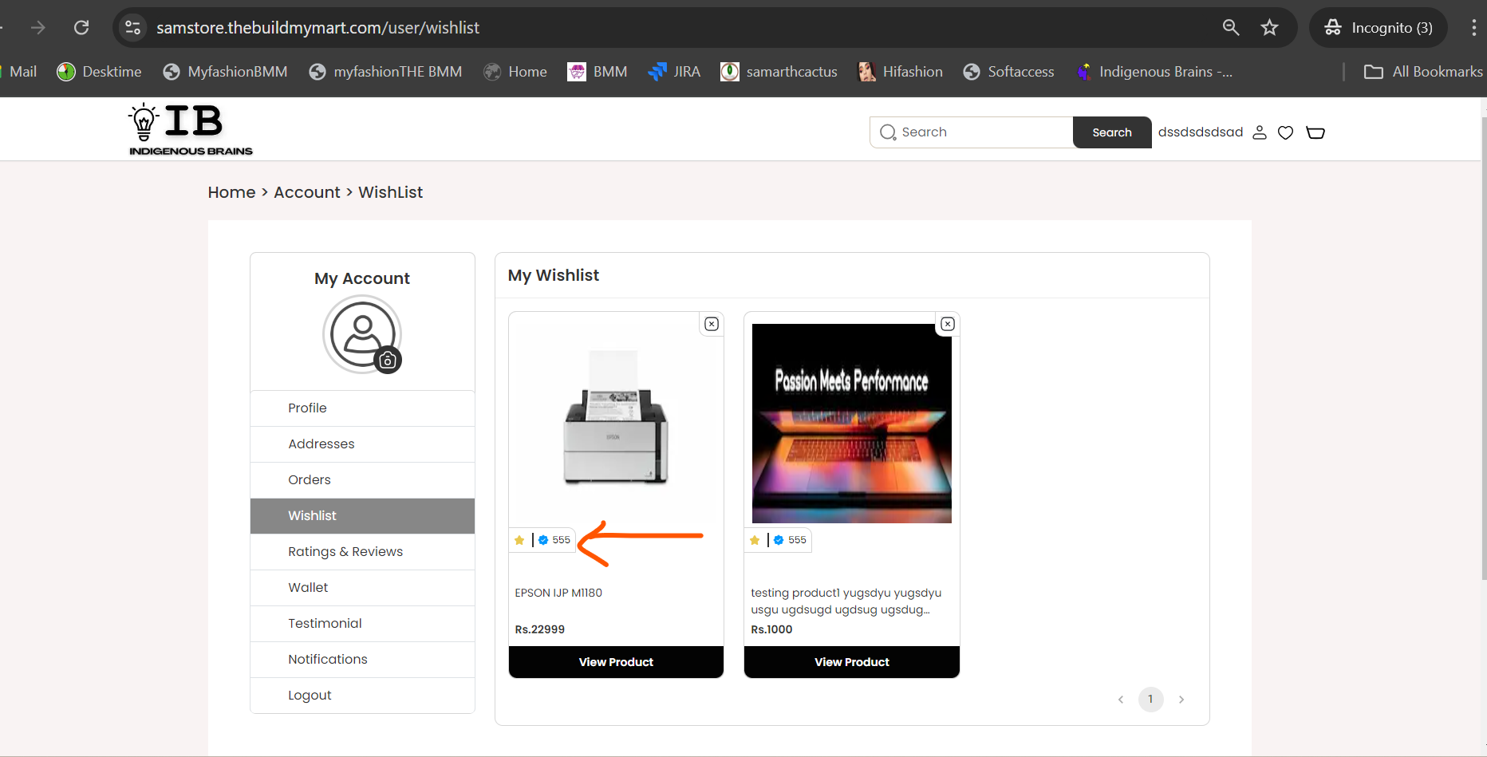This screenshot has height=757, width=1487.
Task: Open the samarthcactus bookmark
Action: coord(779,72)
